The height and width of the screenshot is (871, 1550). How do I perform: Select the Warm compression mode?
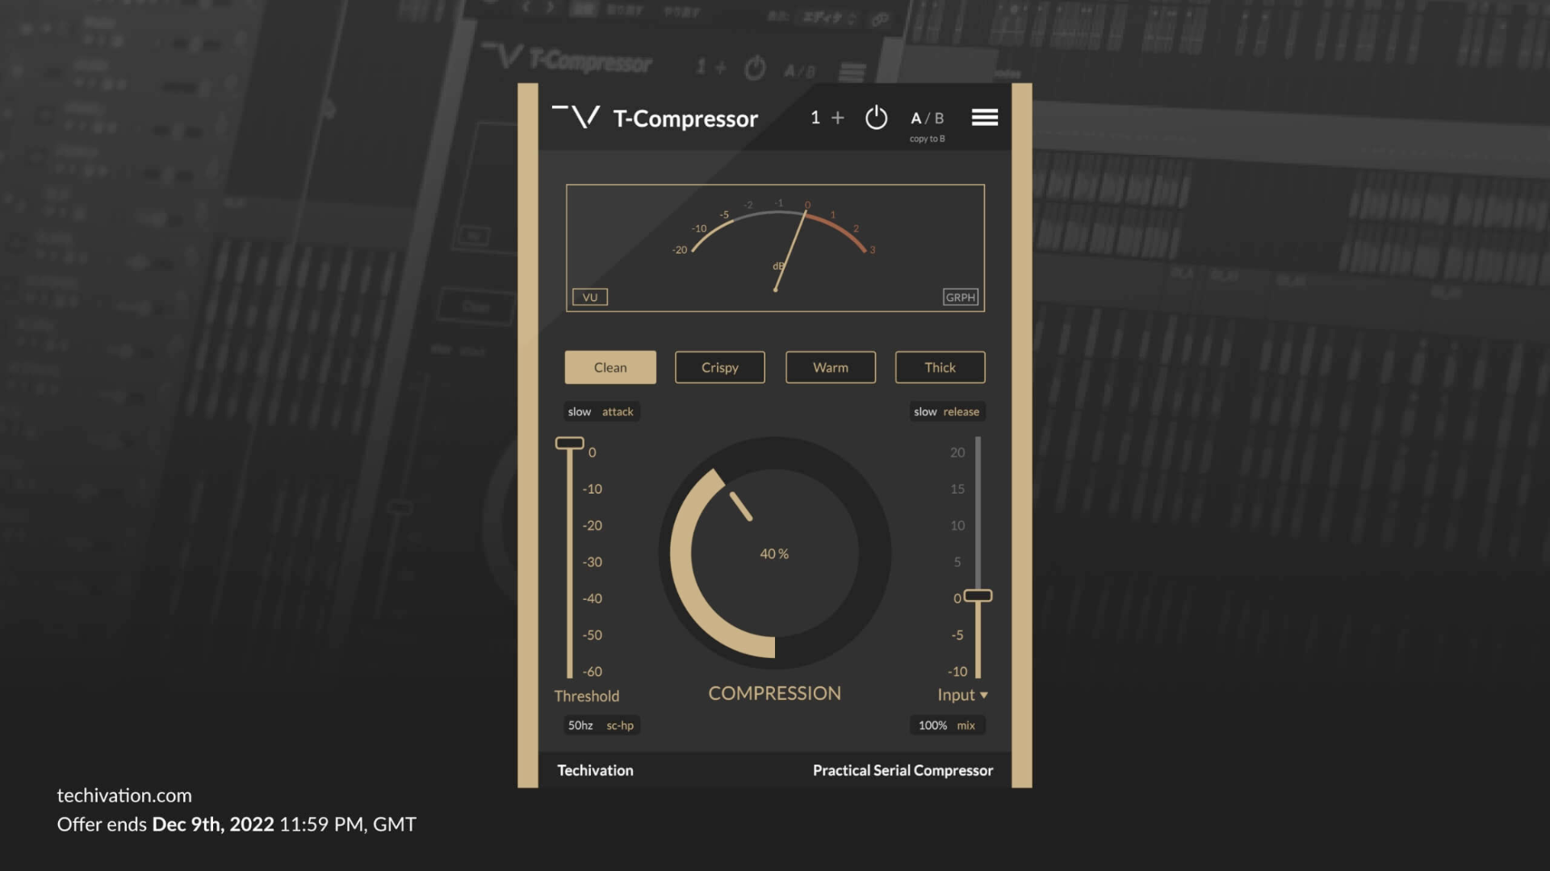click(830, 367)
